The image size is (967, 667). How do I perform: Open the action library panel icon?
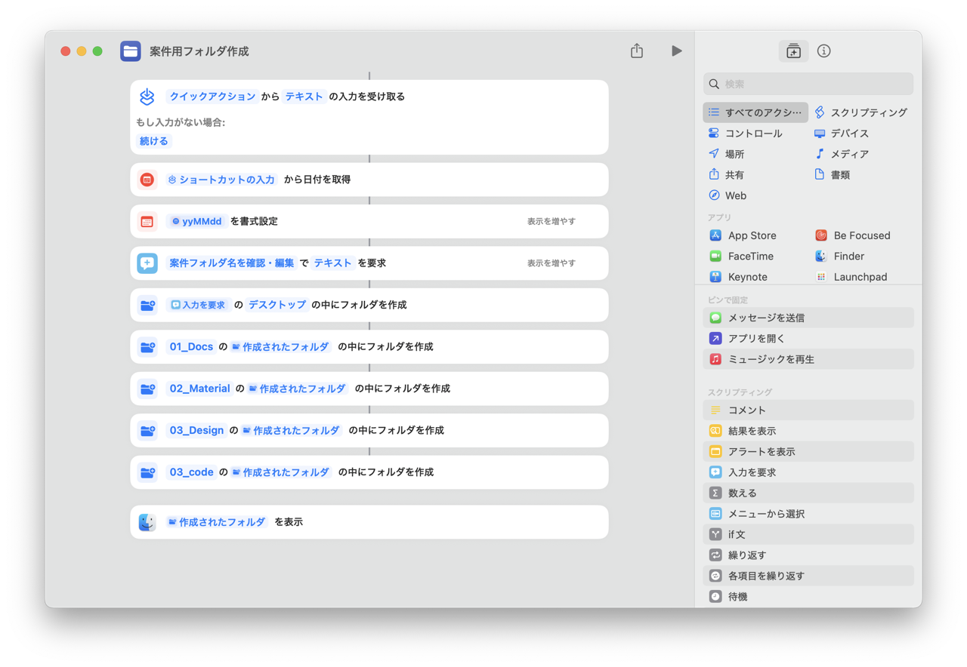pyautogui.click(x=793, y=51)
